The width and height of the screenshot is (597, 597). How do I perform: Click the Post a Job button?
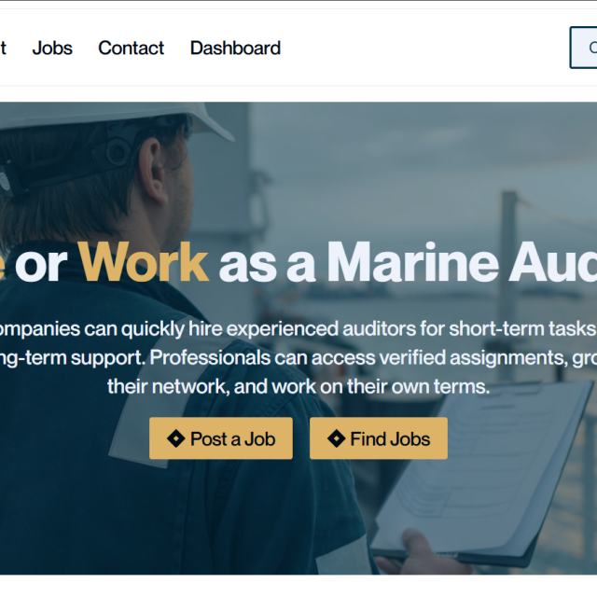tap(221, 438)
